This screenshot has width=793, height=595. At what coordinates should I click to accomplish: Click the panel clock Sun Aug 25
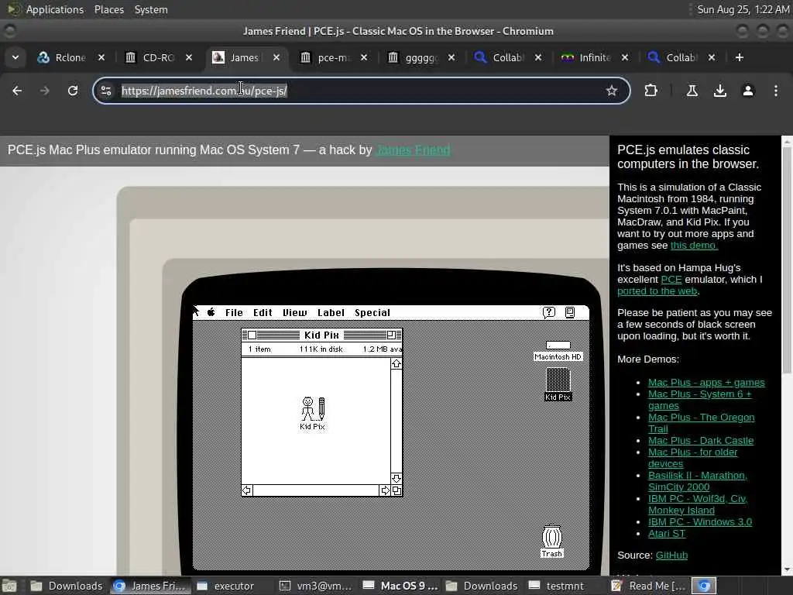[743, 9]
